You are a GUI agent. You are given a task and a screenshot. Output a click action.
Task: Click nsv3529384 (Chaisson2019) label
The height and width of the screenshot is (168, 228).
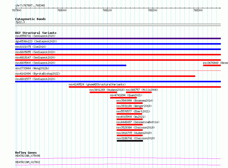click(136, 127)
